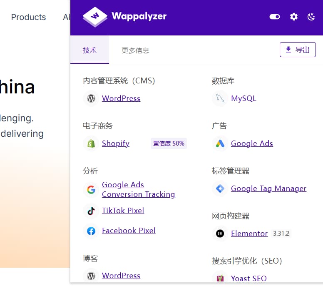Click the 网页构建器 category heading
Screen dimensions: 323x289
click(x=231, y=216)
